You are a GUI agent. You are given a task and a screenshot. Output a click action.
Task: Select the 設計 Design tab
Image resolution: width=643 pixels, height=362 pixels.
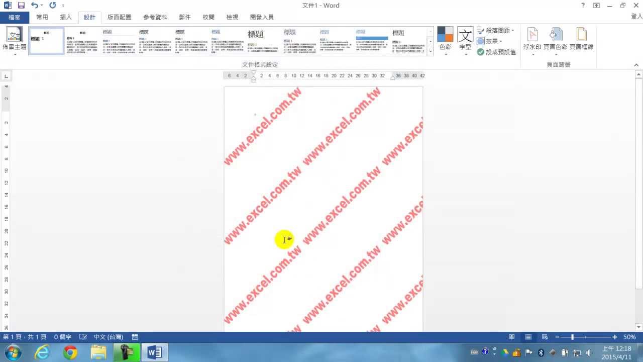[89, 17]
